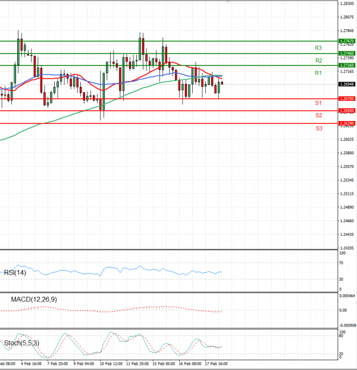357x370 pixels.
Task: Click the 11 Feb 20:00 time label
Action: coord(137,363)
